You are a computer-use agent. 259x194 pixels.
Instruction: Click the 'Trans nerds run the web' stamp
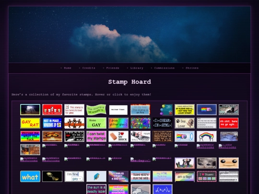tap(141, 176)
